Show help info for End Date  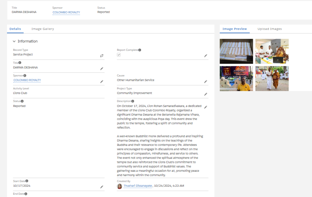pos(26,194)
